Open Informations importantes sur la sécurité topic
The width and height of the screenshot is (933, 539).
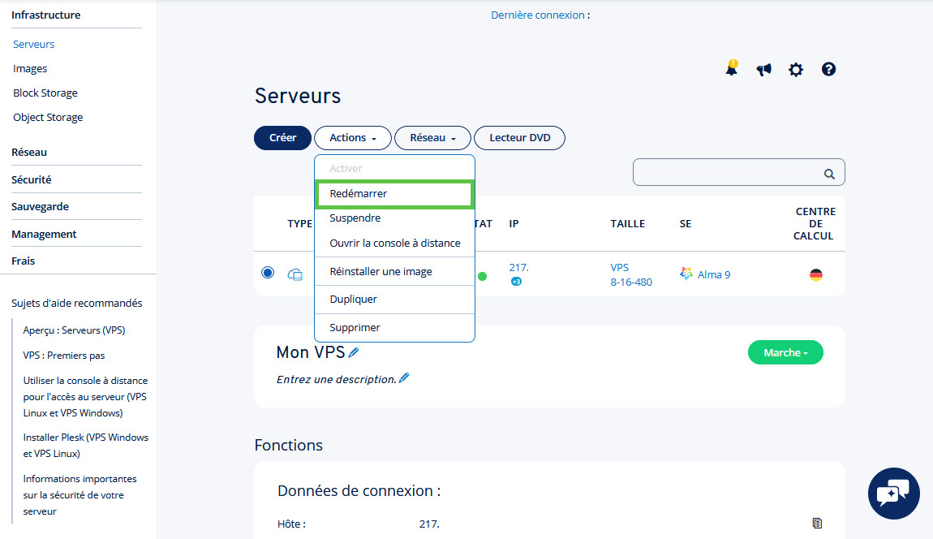coord(80,495)
